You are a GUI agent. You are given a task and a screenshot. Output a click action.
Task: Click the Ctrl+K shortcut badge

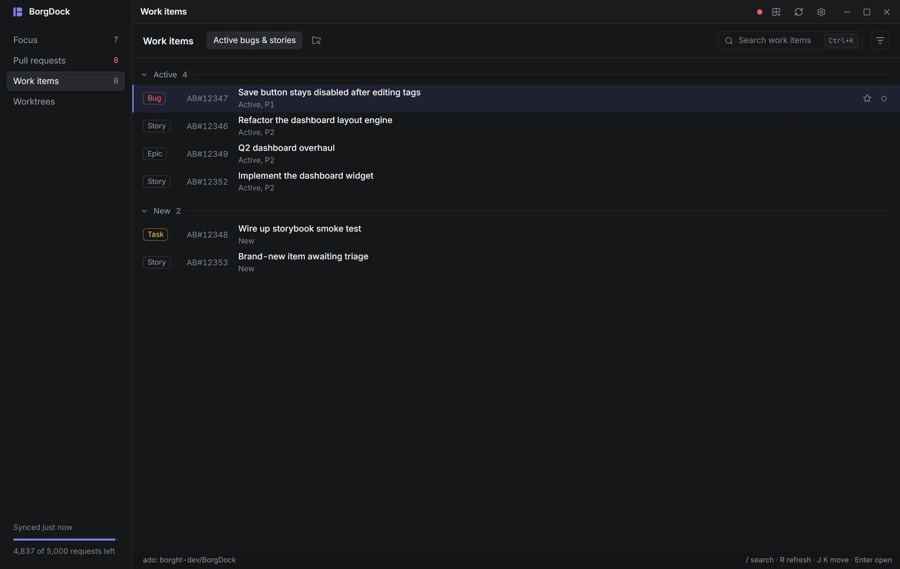click(841, 40)
